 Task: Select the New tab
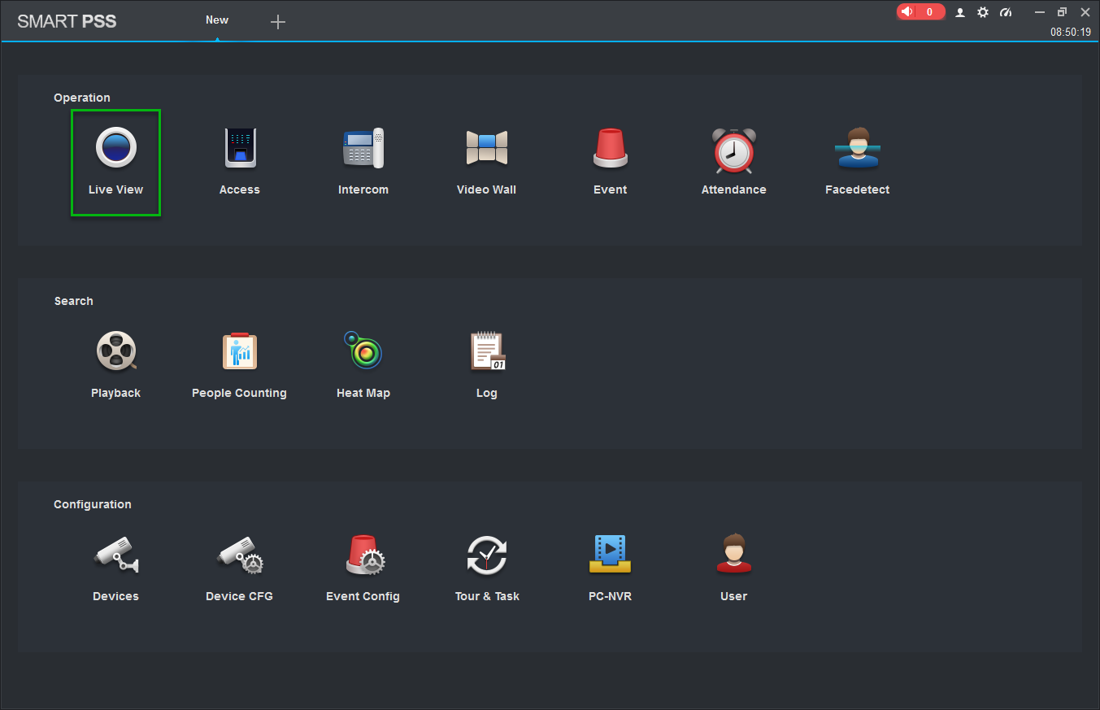217,20
